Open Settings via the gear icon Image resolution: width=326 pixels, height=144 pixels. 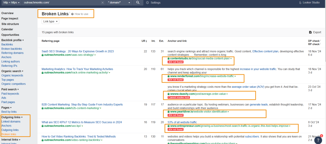pyautogui.click(x=147, y=3)
